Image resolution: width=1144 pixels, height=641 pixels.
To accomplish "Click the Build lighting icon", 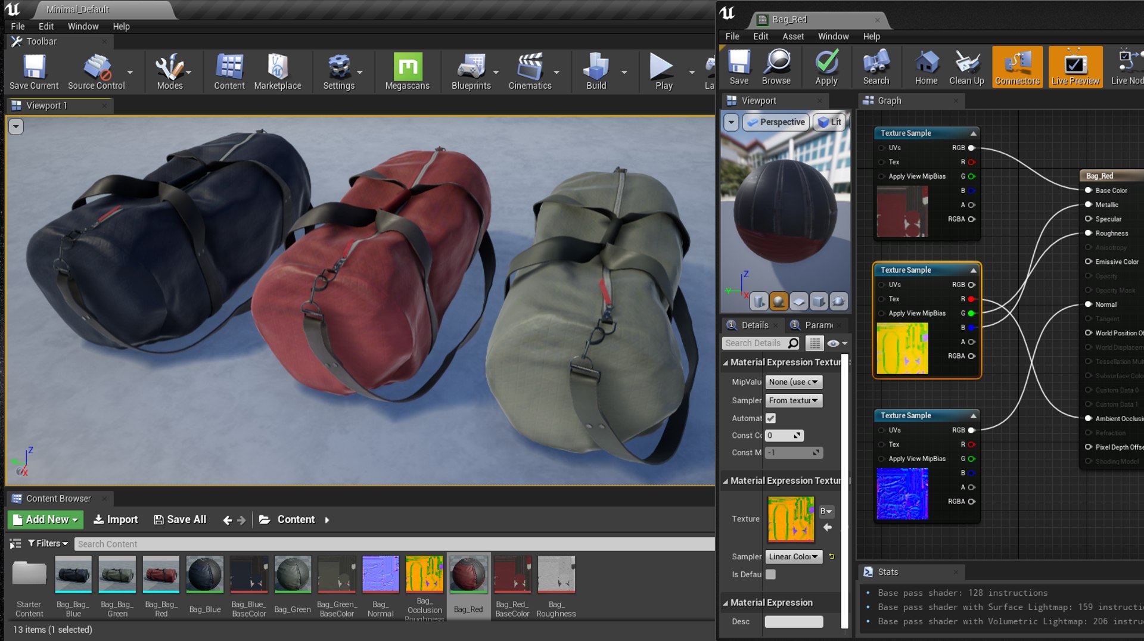I will (596, 71).
